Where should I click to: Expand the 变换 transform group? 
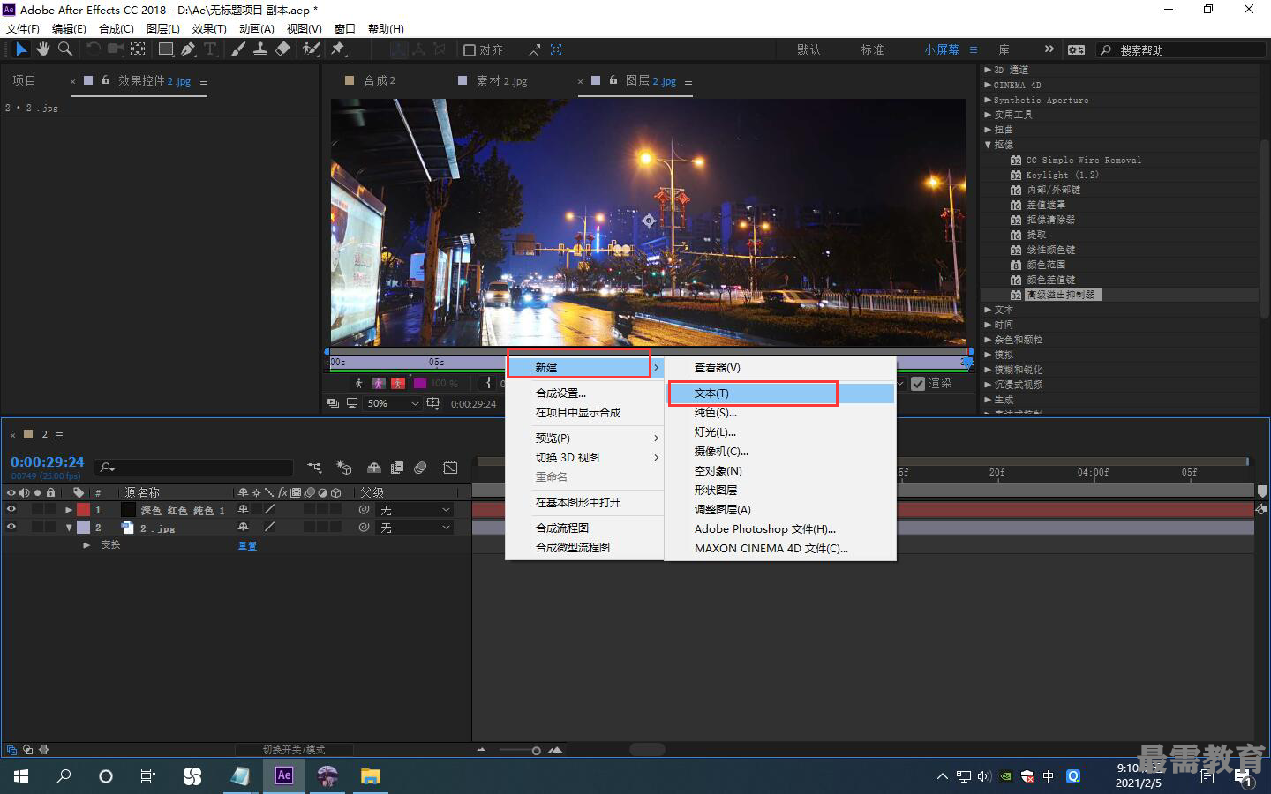86,545
